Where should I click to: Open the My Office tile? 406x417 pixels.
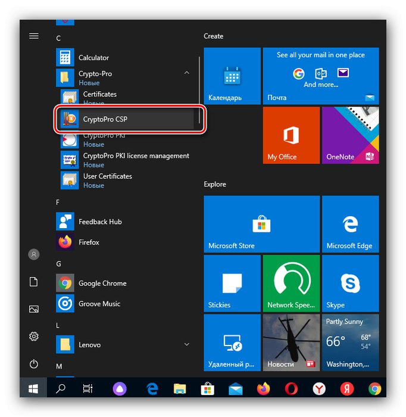pyautogui.click(x=291, y=135)
